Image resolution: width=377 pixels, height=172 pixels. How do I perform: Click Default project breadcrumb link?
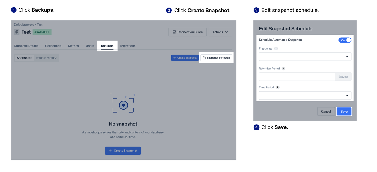(24, 25)
